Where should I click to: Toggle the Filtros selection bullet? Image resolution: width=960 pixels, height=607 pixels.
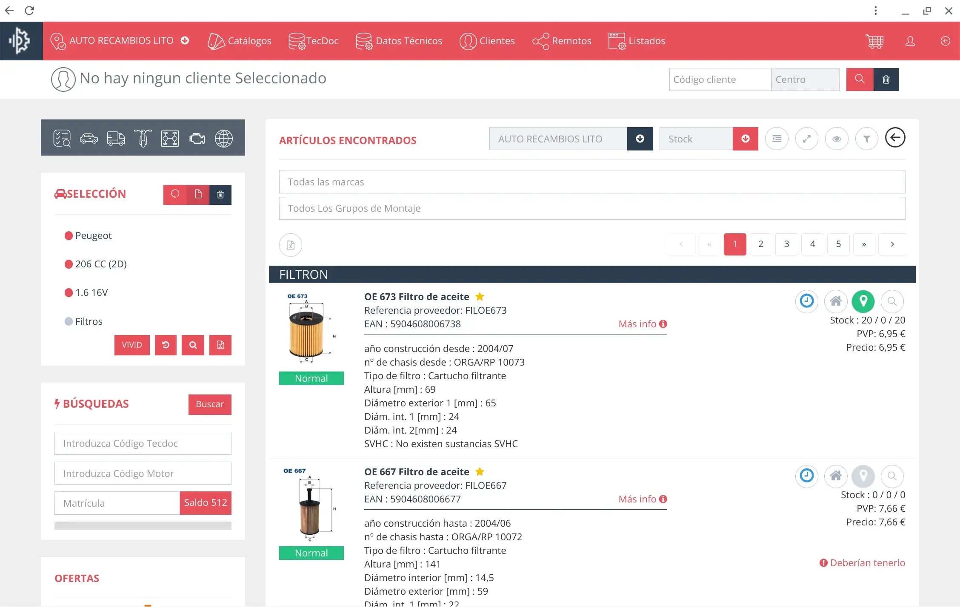tap(69, 321)
